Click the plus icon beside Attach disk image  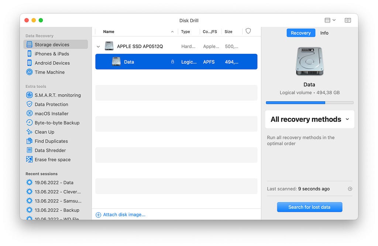coord(98,215)
